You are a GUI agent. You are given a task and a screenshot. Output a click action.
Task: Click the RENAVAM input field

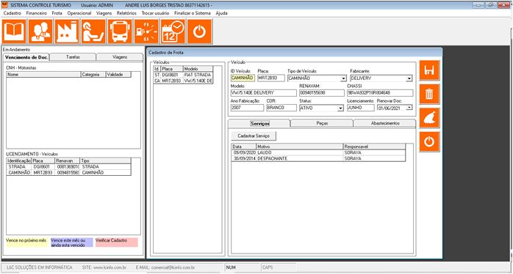(322, 93)
